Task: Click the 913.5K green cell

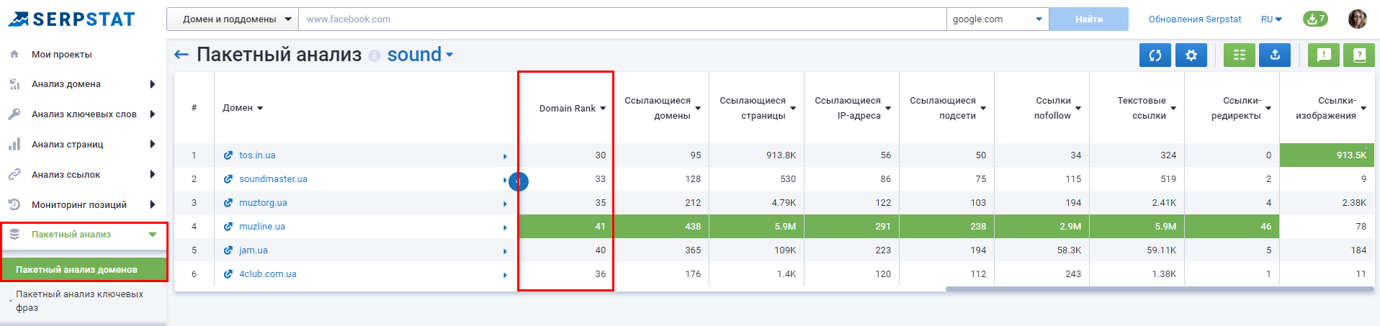Action: 1327,155
